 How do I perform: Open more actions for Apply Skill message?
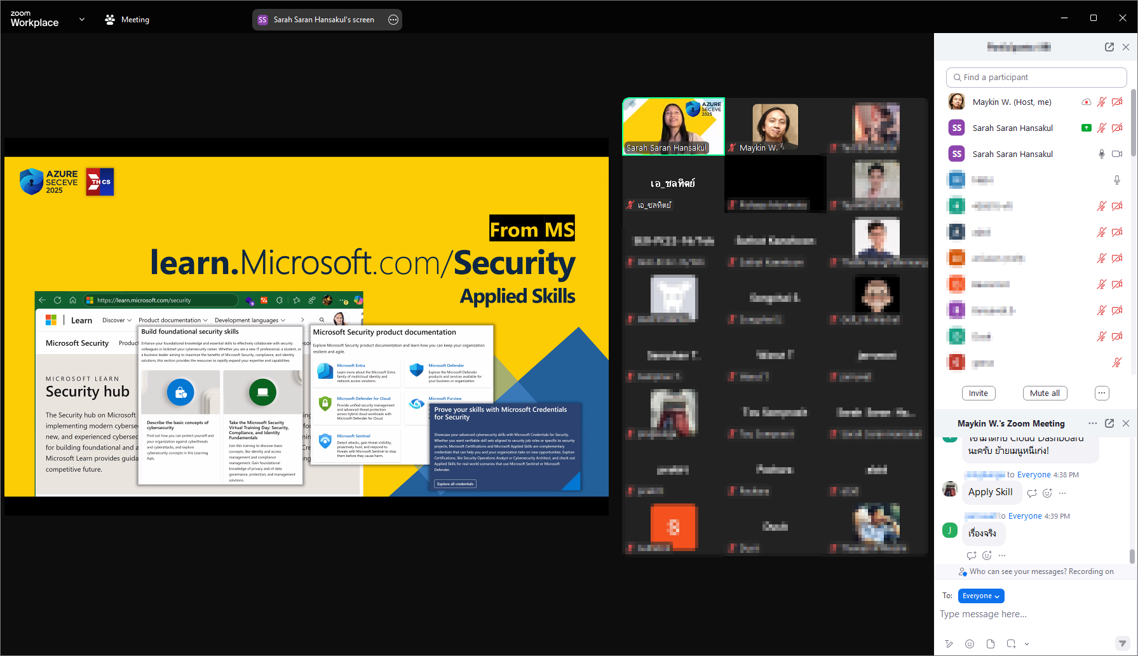(1062, 493)
